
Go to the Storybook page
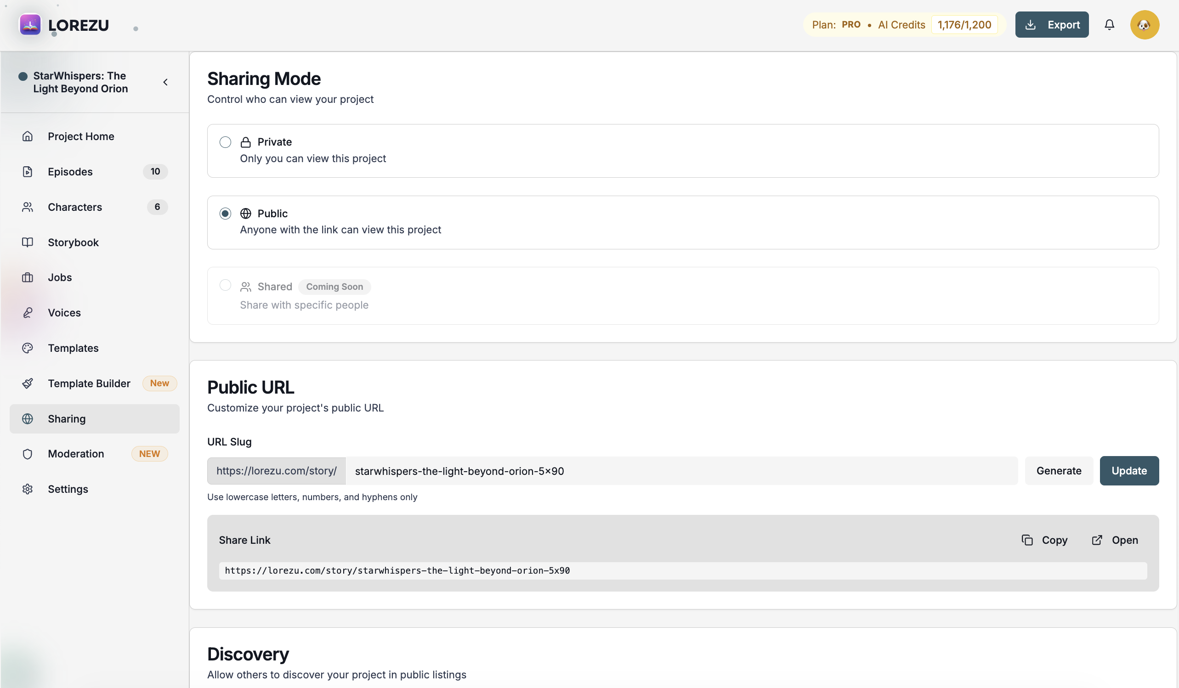click(73, 242)
